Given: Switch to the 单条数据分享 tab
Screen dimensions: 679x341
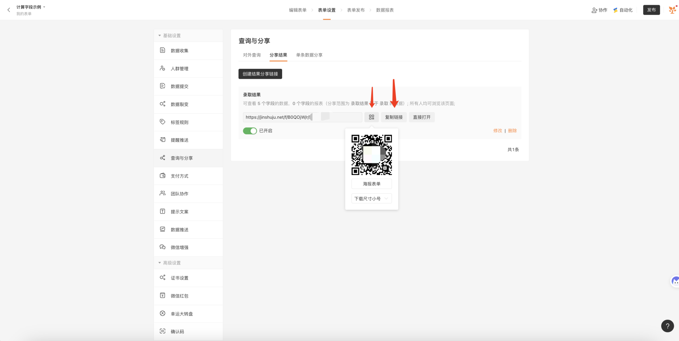Looking at the screenshot, I should pyautogui.click(x=309, y=55).
